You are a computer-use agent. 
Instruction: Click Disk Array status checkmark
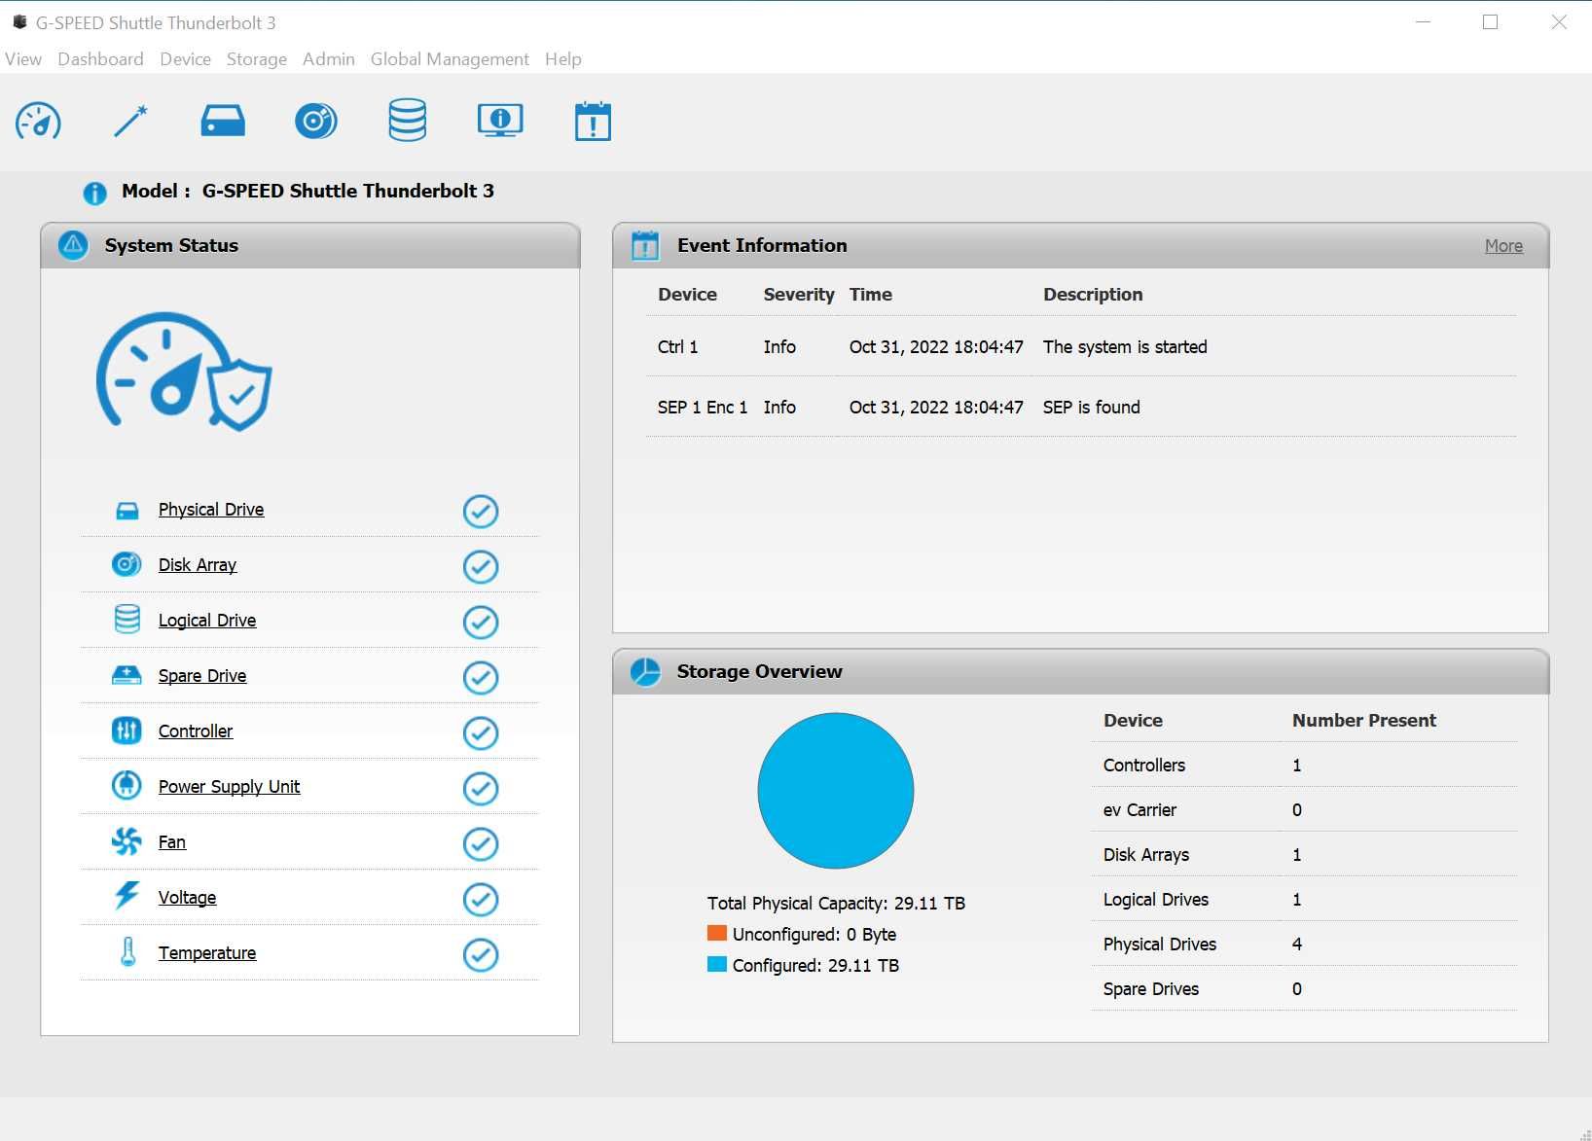pyautogui.click(x=481, y=566)
